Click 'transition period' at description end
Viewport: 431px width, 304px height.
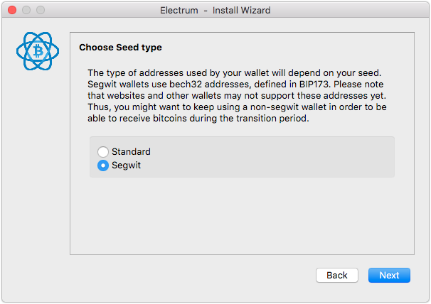pos(272,119)
